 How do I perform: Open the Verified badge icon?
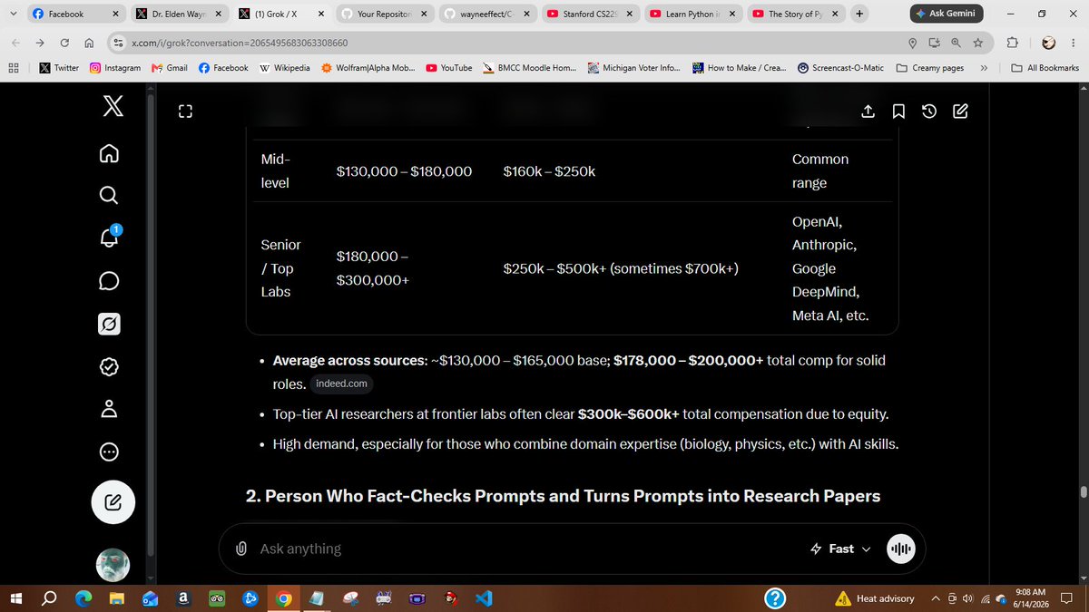pos(108,366)
